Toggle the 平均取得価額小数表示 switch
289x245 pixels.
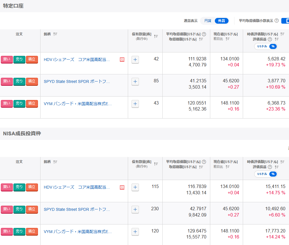[x=285, y=21]
